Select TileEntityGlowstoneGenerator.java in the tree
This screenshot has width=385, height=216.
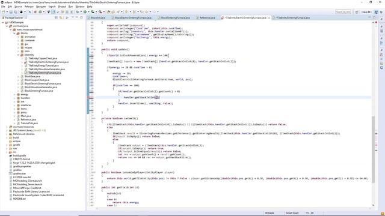coord(46,70)
